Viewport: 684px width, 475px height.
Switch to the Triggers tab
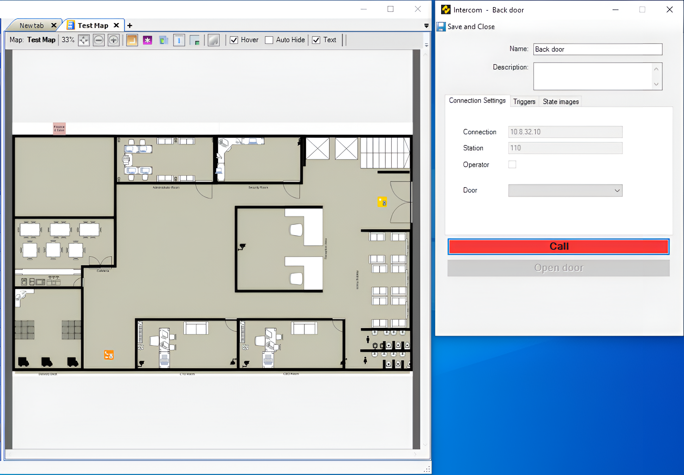[x=524, y=102]
